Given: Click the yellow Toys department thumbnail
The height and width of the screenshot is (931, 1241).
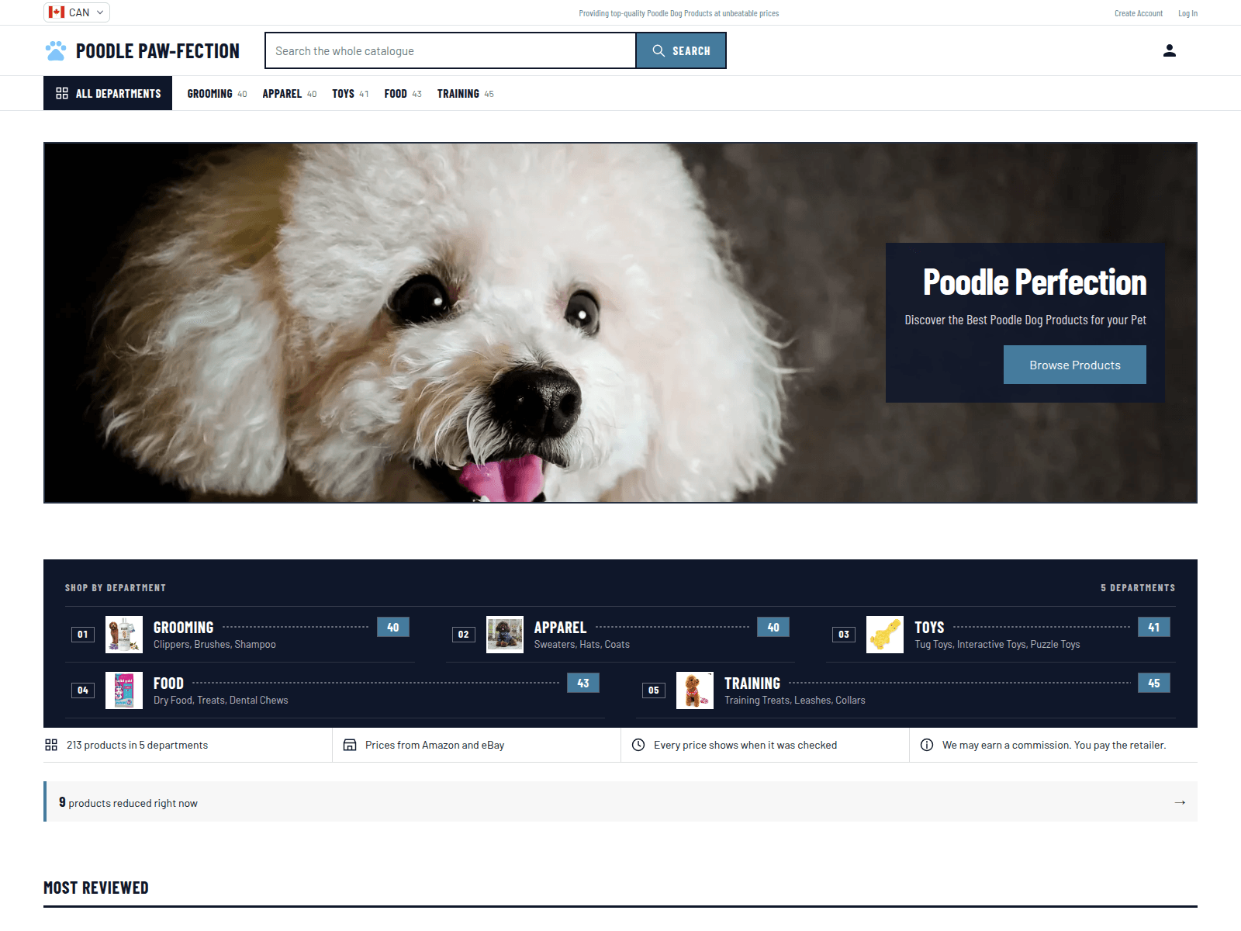Looking at the screenshot, I should pos(885,635).
